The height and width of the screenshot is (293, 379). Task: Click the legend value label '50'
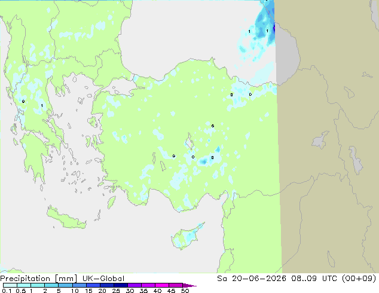[185, 291]
